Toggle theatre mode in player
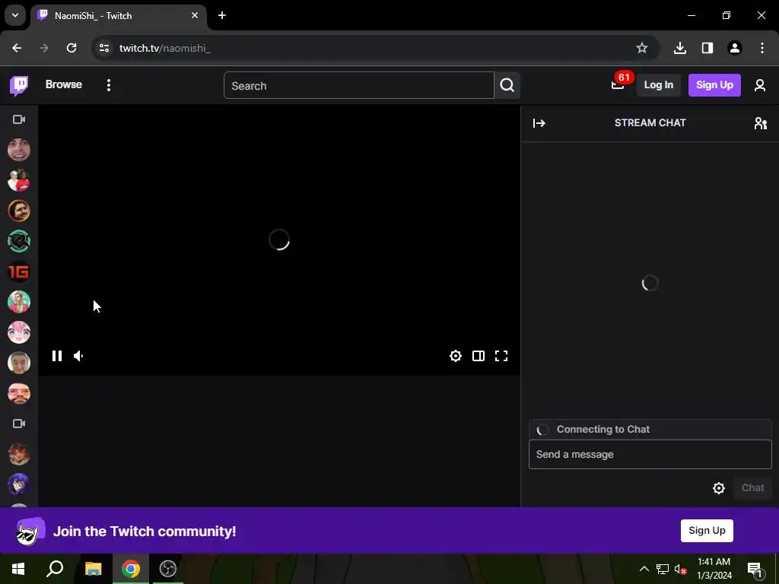Screen dimensions: 779x584 [x=479, y=356]
